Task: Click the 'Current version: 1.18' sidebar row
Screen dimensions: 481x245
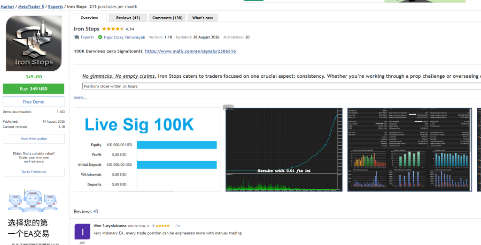Action: [x=34, y=126]
